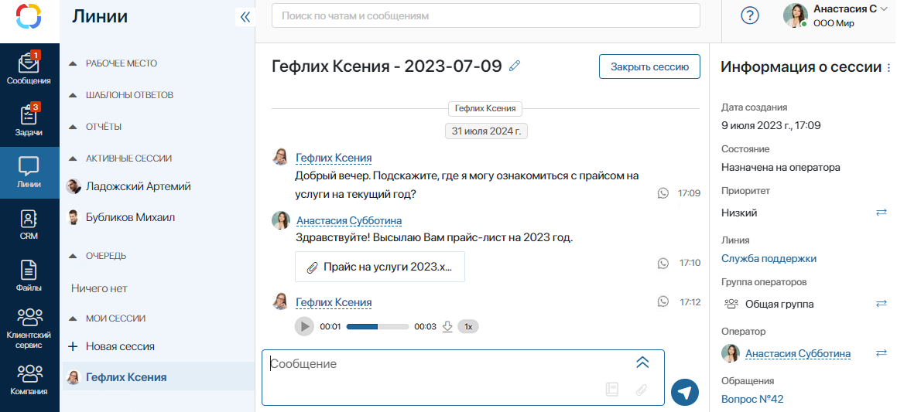Open Клиентский сервис in sidebar
Screen dimensions: 897x412
(x=29, y=328)
